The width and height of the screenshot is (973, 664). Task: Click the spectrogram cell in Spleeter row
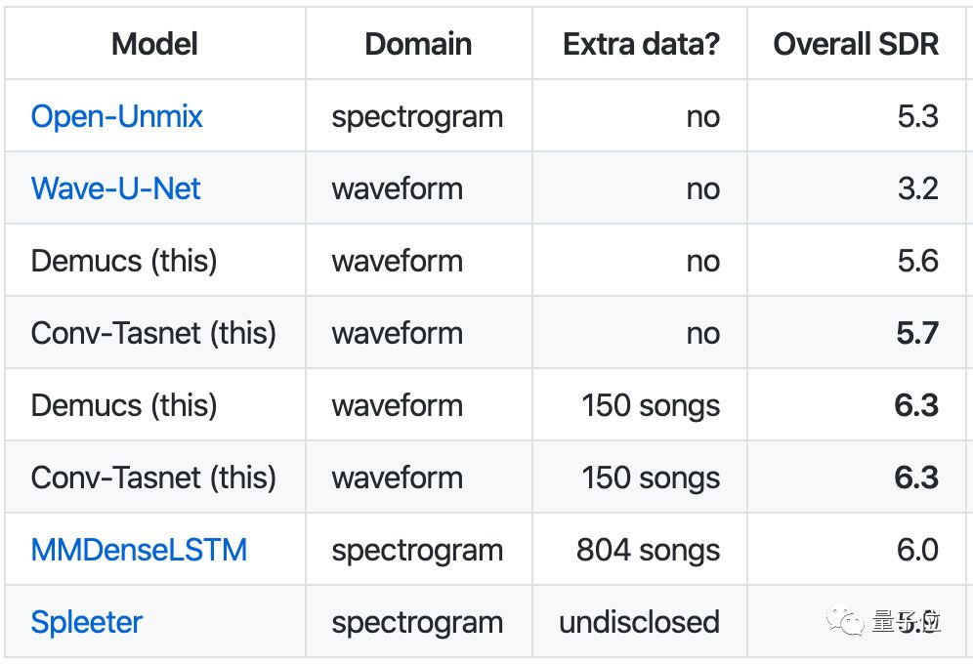click(417, 622)
